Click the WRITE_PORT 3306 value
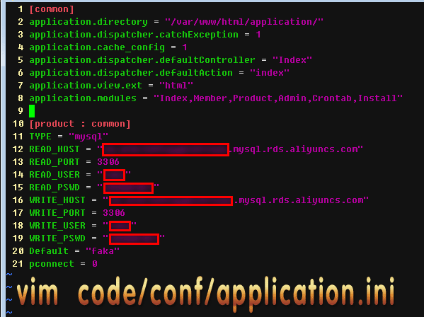This screenshot has width=424, height=317. 114,213
